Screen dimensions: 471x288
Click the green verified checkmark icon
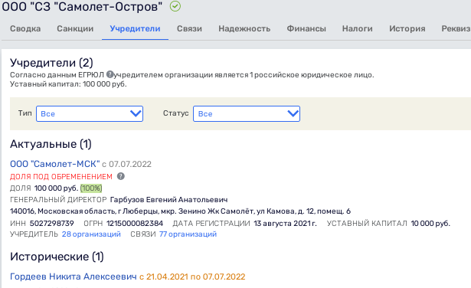point(175,6)
